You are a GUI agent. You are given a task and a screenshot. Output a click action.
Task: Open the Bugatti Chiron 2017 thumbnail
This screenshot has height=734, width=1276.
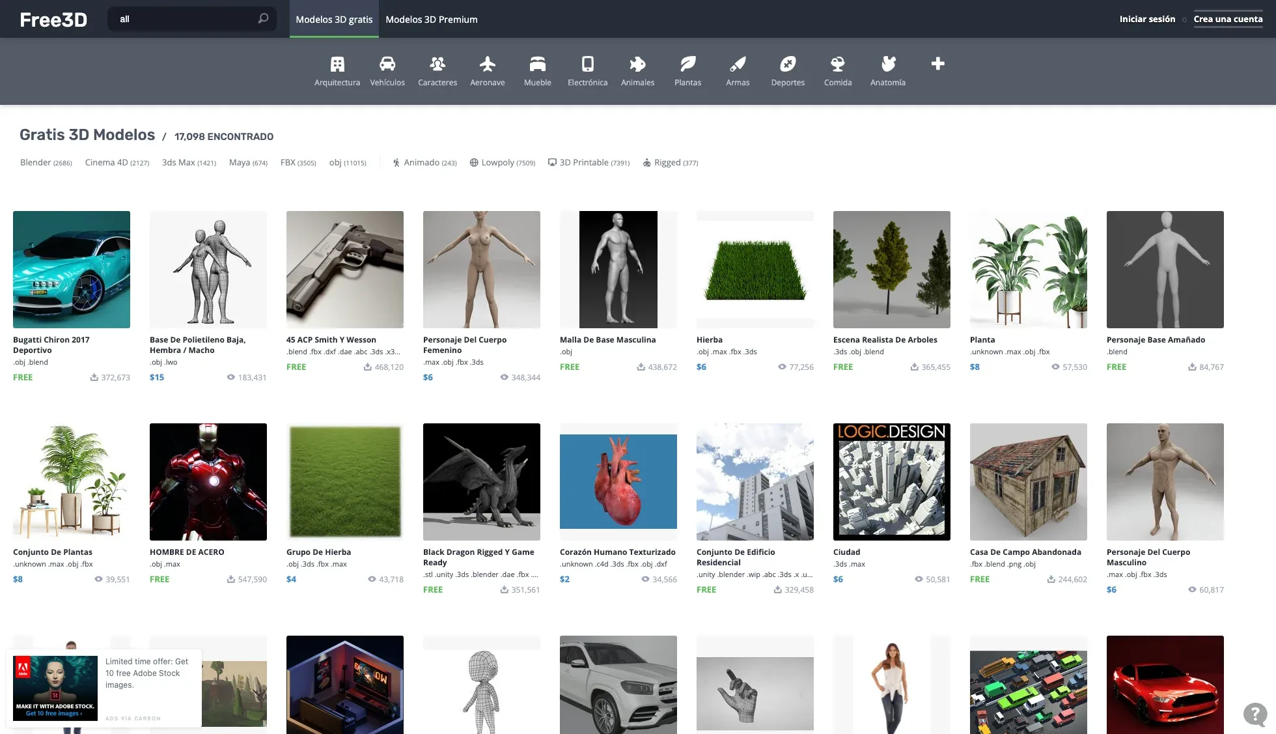(x=72, y=270)
